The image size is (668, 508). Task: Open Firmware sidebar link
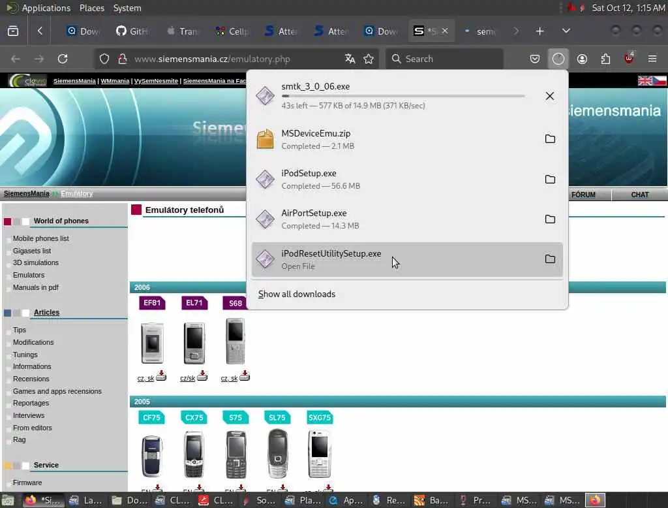pos(27,483)
